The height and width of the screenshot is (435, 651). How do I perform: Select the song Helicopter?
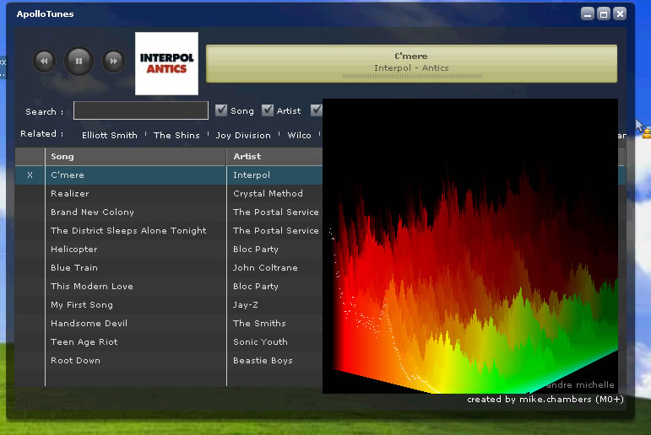[74, 250]
